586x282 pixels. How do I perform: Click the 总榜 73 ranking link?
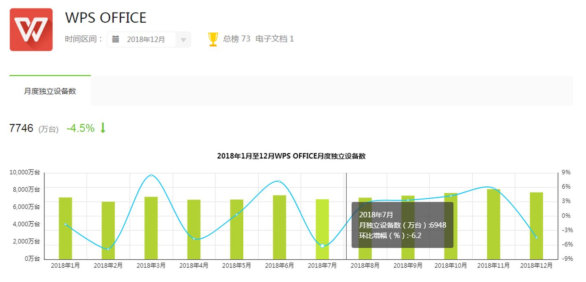[x=236, y=39]
